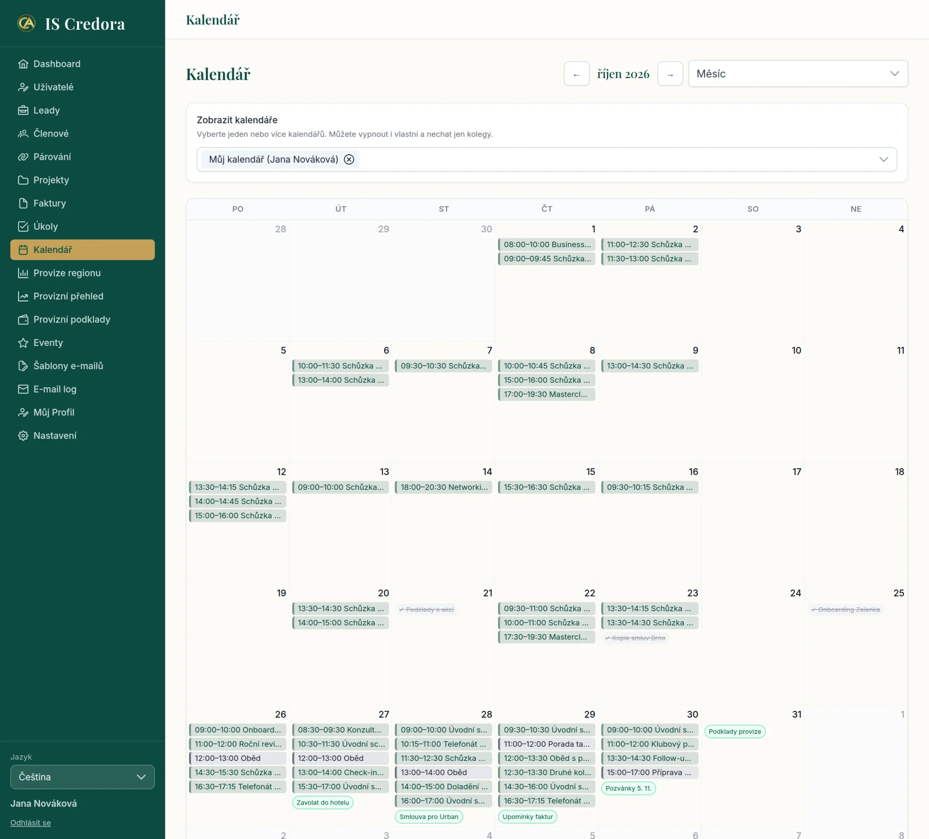Click the Párování link icon
This screenshot has height=839, width=929.
click(23, 157)
